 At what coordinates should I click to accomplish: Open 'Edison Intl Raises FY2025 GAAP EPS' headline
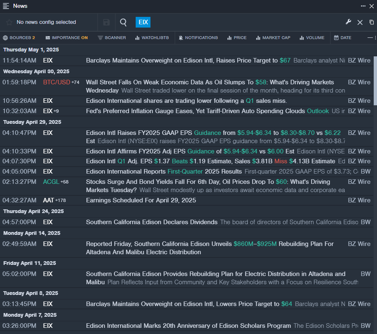point(213,137)
